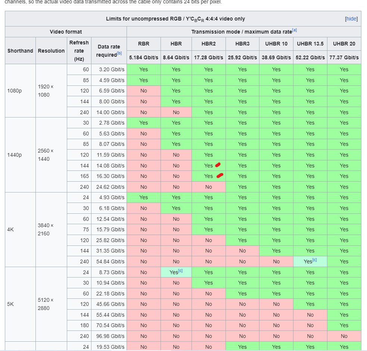
Task: Click the UHBR 20 No cell for 96.98 Gbit/s
Action: (344, 336)
